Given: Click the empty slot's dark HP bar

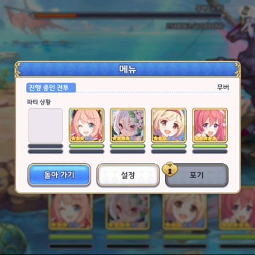Looking at the screenshot, I should [x=45, y=146].
